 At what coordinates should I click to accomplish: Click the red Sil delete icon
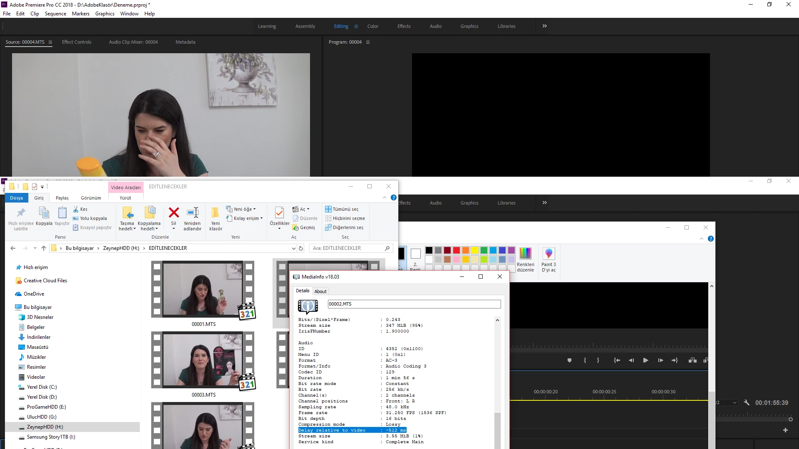coord(174,213)
